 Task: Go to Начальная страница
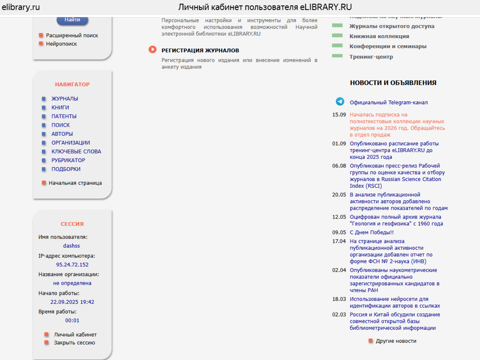(75, 183)
